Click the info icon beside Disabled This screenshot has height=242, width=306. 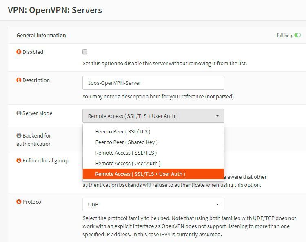pyautogui.click(x=19, y=52)
